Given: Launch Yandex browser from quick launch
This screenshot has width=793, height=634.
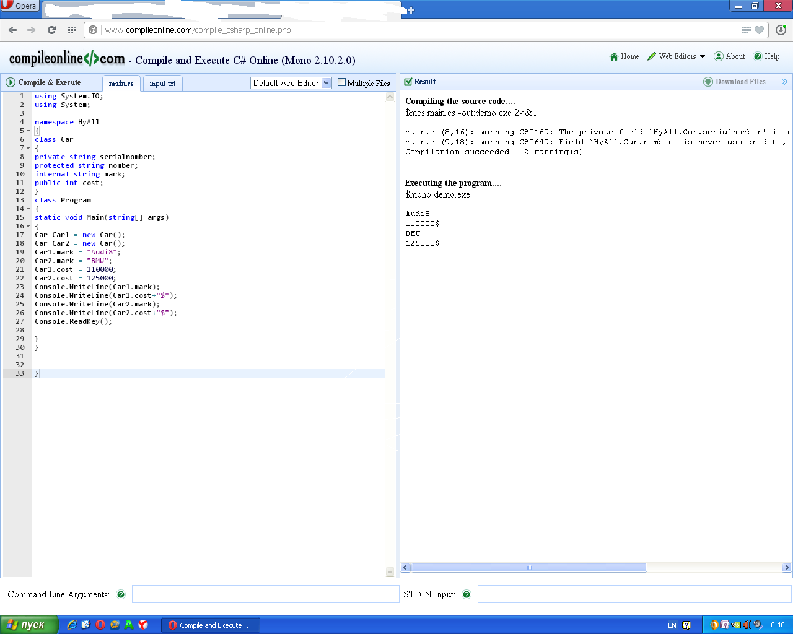Looking at the screenshot, I should (x=143, y=625).
